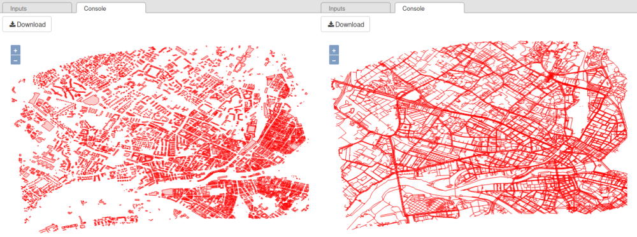This screenshot has height=237, width=637.
Task: Zoom out on the buildings map
Action: pos(15,60)
